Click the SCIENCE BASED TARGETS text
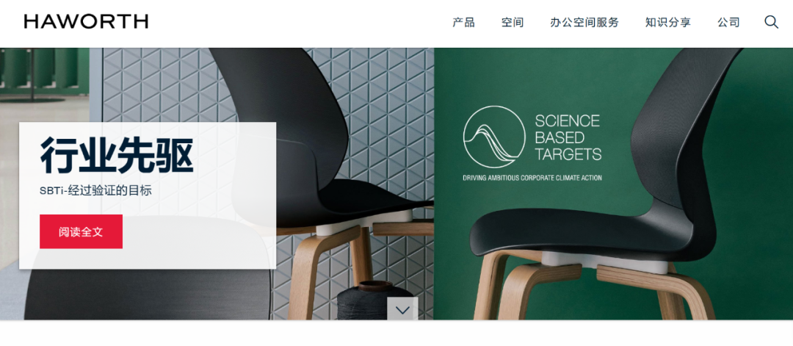Viewport: 793px width, 346px height. [568, 137]
